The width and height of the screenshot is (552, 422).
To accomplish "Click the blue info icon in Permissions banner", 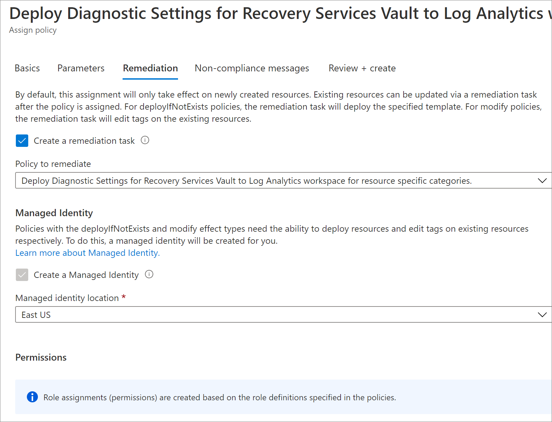I will click(x=32, y=397).
